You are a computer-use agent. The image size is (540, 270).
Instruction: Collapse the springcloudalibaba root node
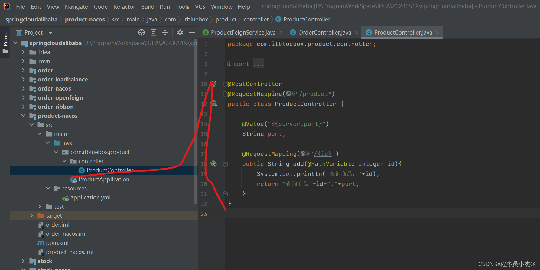[x=15, y=43]
